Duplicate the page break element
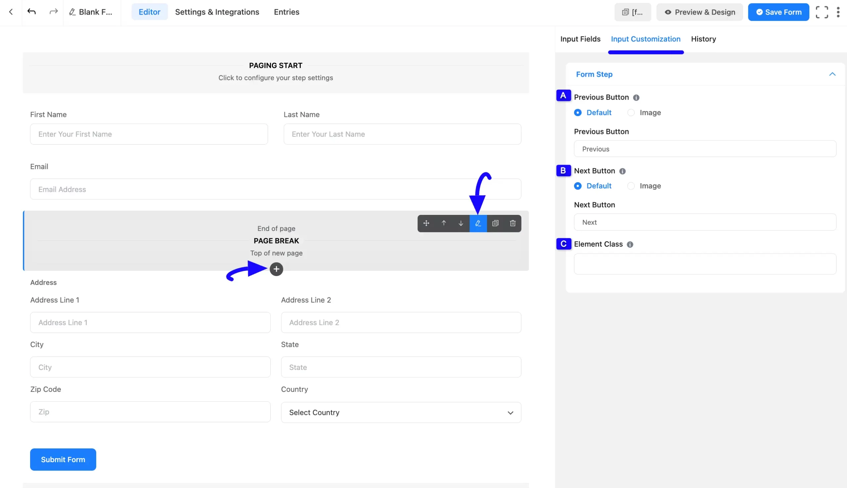 495,223
